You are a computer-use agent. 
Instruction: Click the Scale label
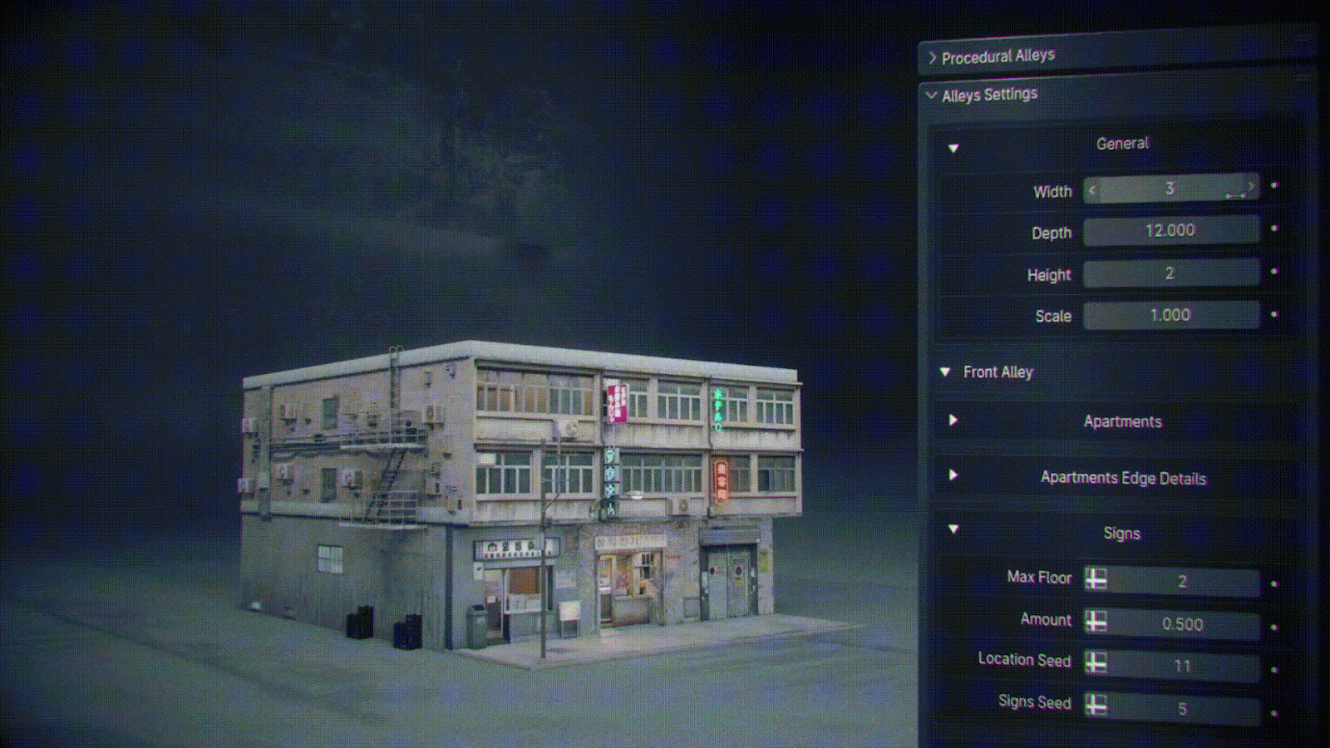coord(1053,317)
